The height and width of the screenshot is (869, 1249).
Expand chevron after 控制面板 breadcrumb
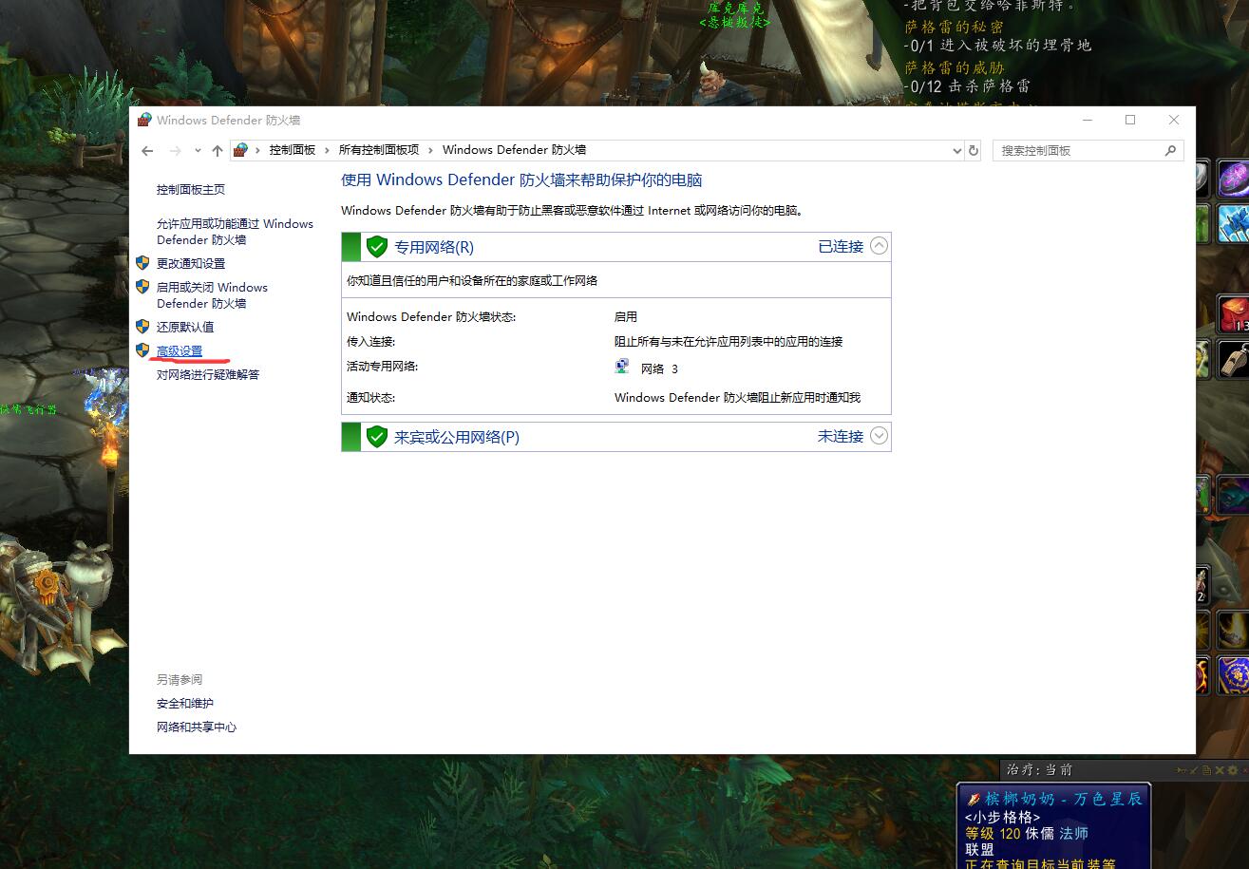(327, 150)
